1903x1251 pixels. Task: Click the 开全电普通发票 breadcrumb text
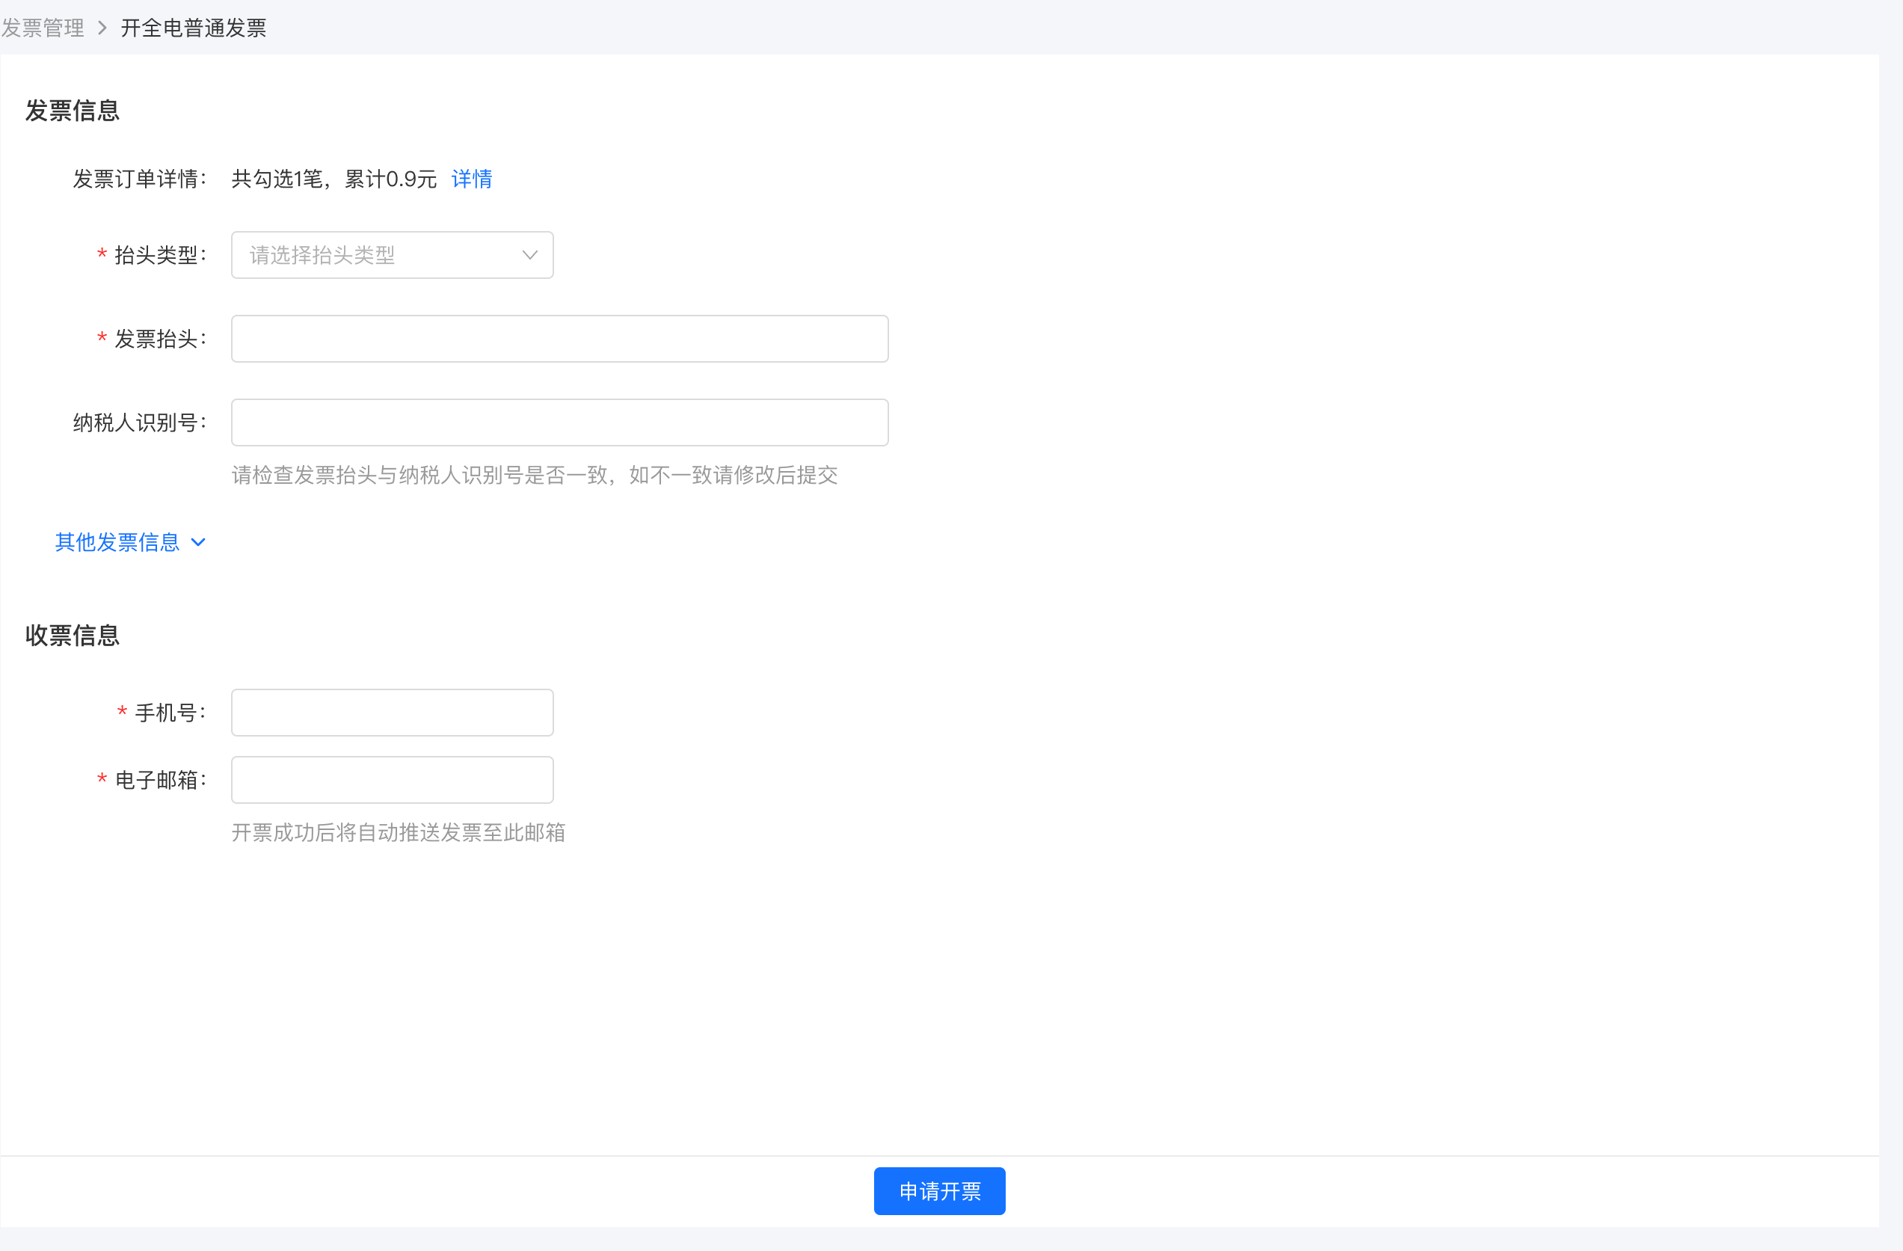click(x=194, y=28)
